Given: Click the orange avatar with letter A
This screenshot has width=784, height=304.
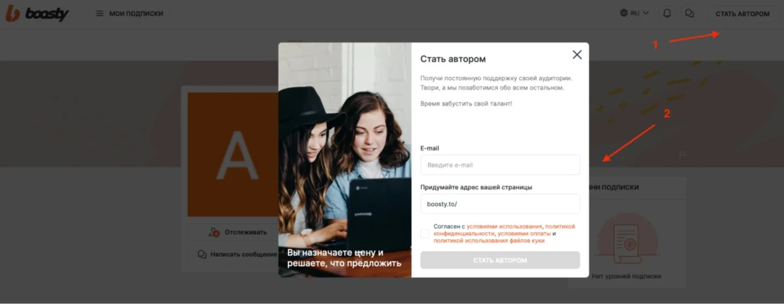Looking at the screenshot, I should point(233,154).
